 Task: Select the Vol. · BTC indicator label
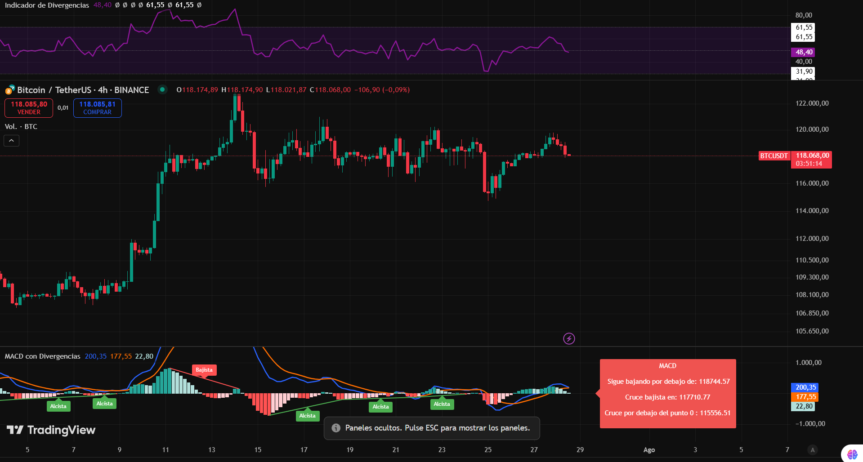pyautogui.click(x=21, y=127)
